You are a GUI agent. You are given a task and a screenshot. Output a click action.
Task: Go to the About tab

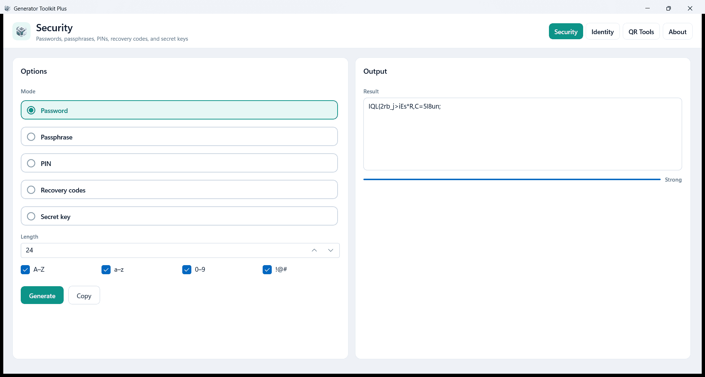click(x=677, y=32)
